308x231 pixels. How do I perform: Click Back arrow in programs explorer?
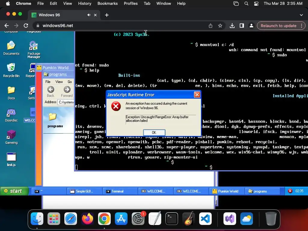point(51,91)
